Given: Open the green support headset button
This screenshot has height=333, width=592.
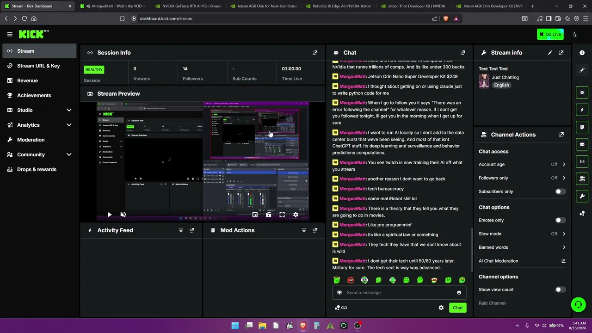Looking at the screenshot, I should (x=578, y=304).
